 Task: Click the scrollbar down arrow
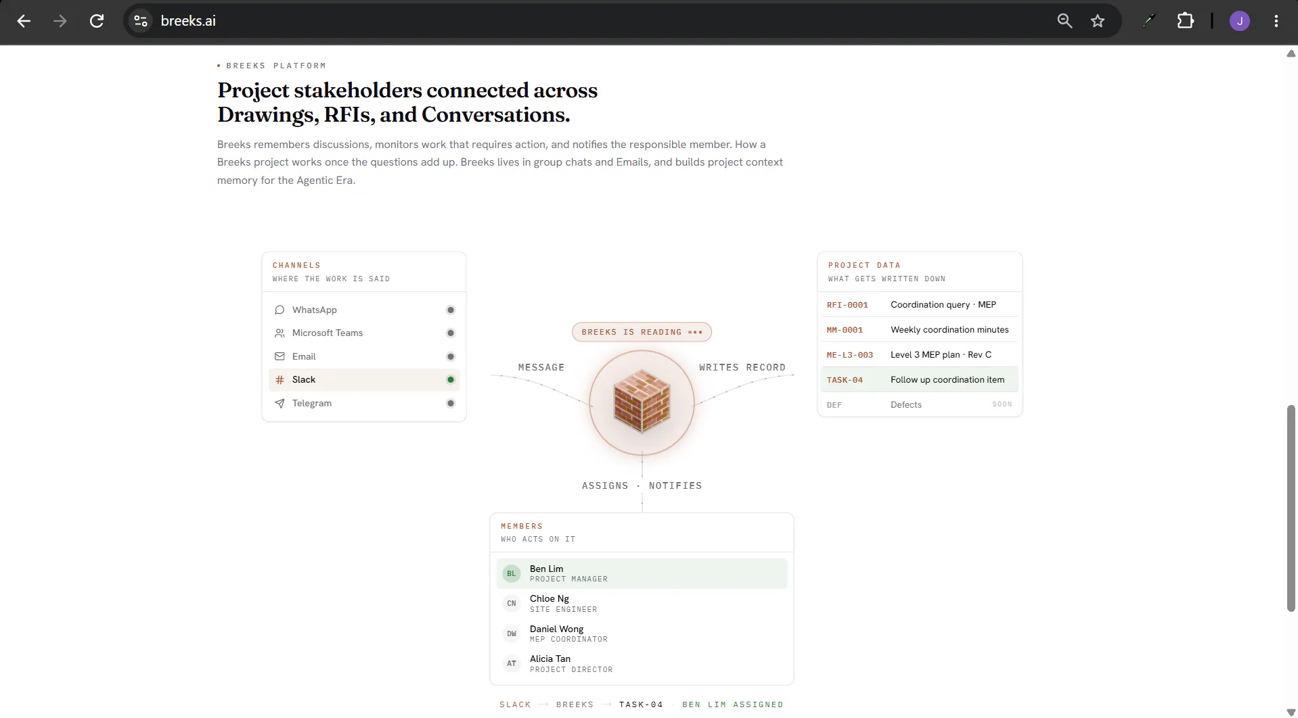coord(1291,712)
